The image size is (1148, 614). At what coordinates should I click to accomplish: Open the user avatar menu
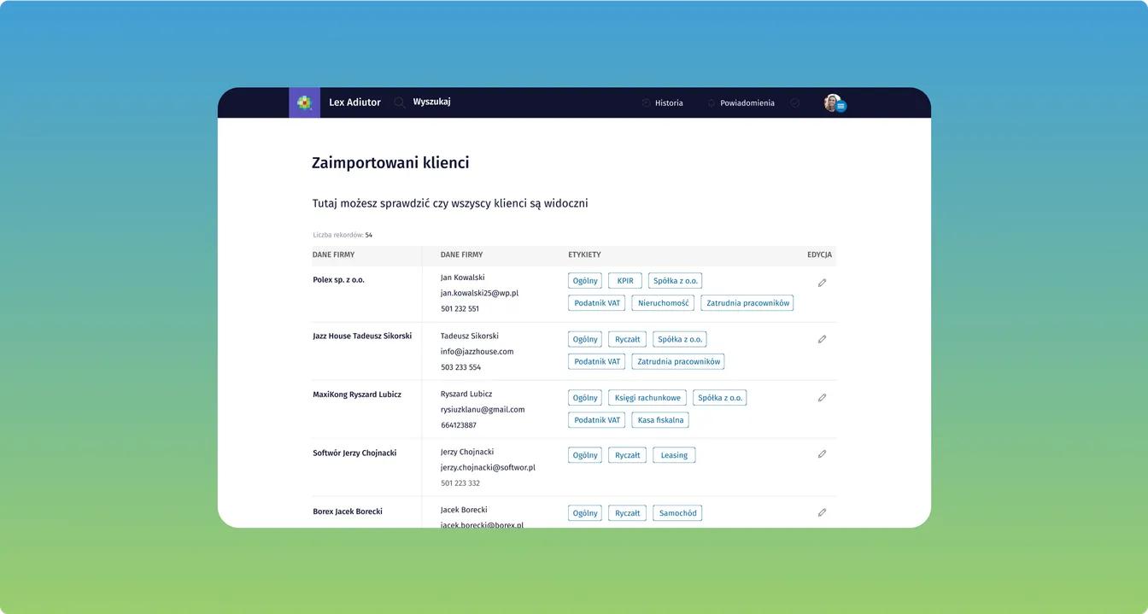click(835, 103)
